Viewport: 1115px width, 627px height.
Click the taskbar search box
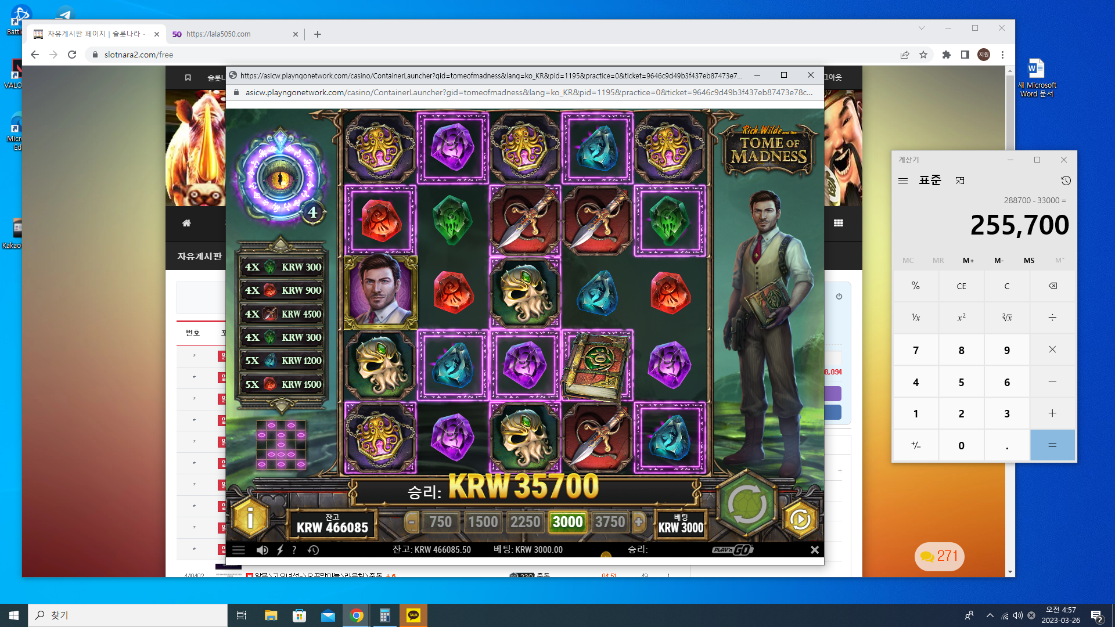point(128,615)
